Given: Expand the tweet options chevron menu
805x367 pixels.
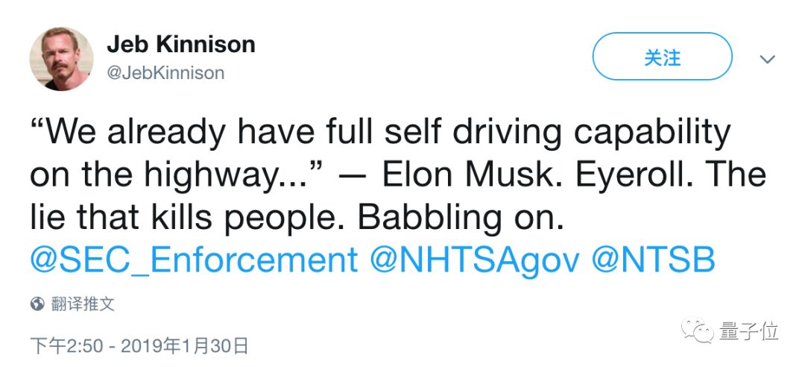Looking at the screenshot, I should coord(767,59).
